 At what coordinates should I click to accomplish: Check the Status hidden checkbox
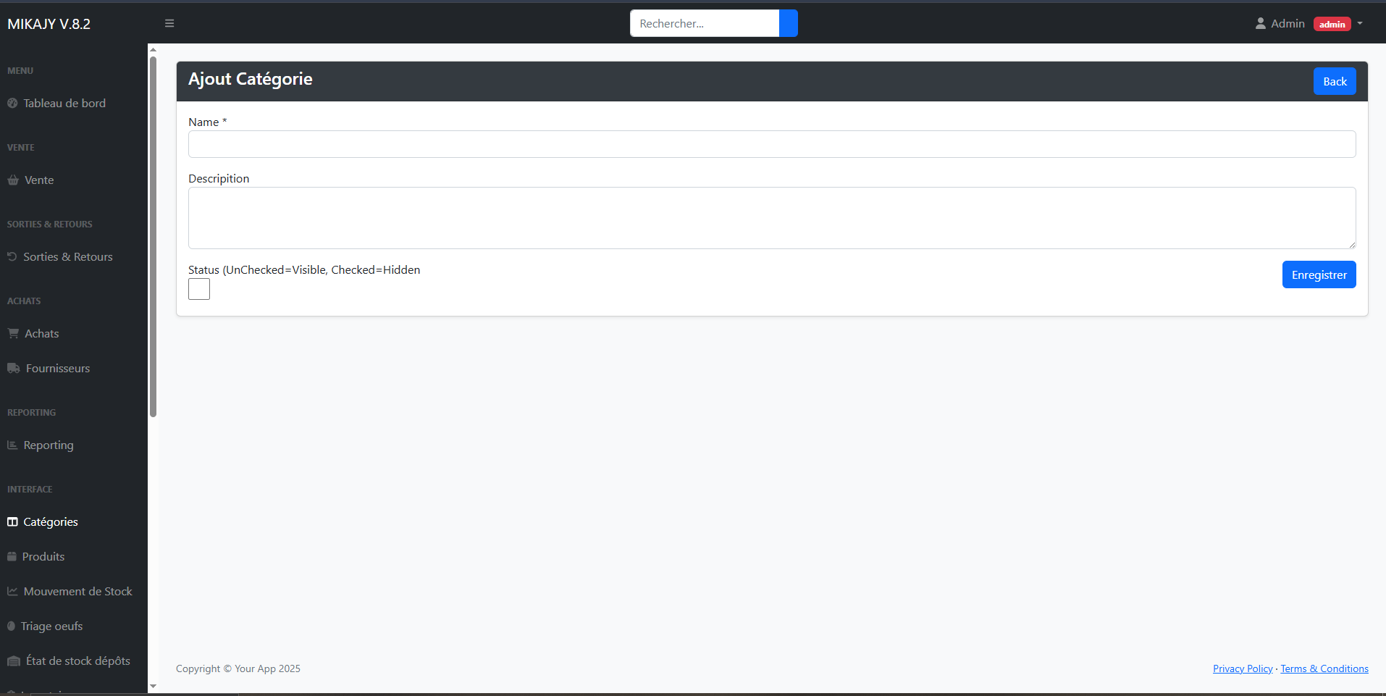click(199, 289)
